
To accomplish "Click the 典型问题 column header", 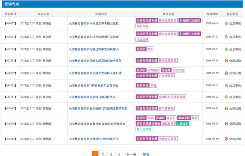I will tap(169, 14).
